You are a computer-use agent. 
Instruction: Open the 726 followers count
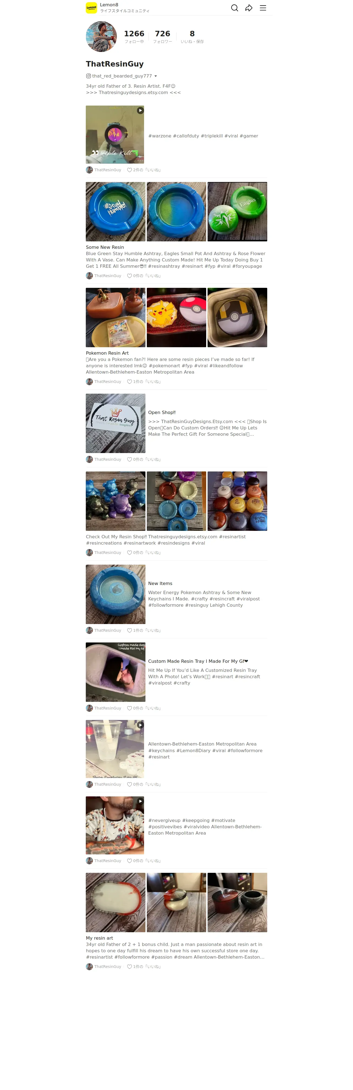tap(162, 36)
